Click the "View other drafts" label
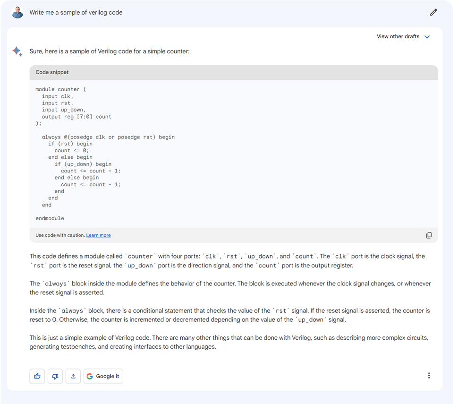458x404 pixels. click(398, 36)
